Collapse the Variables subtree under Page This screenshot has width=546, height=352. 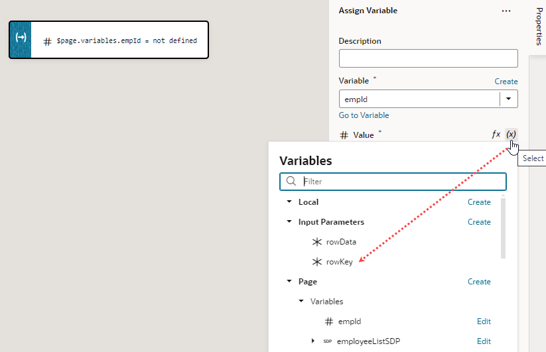point(301,301)
